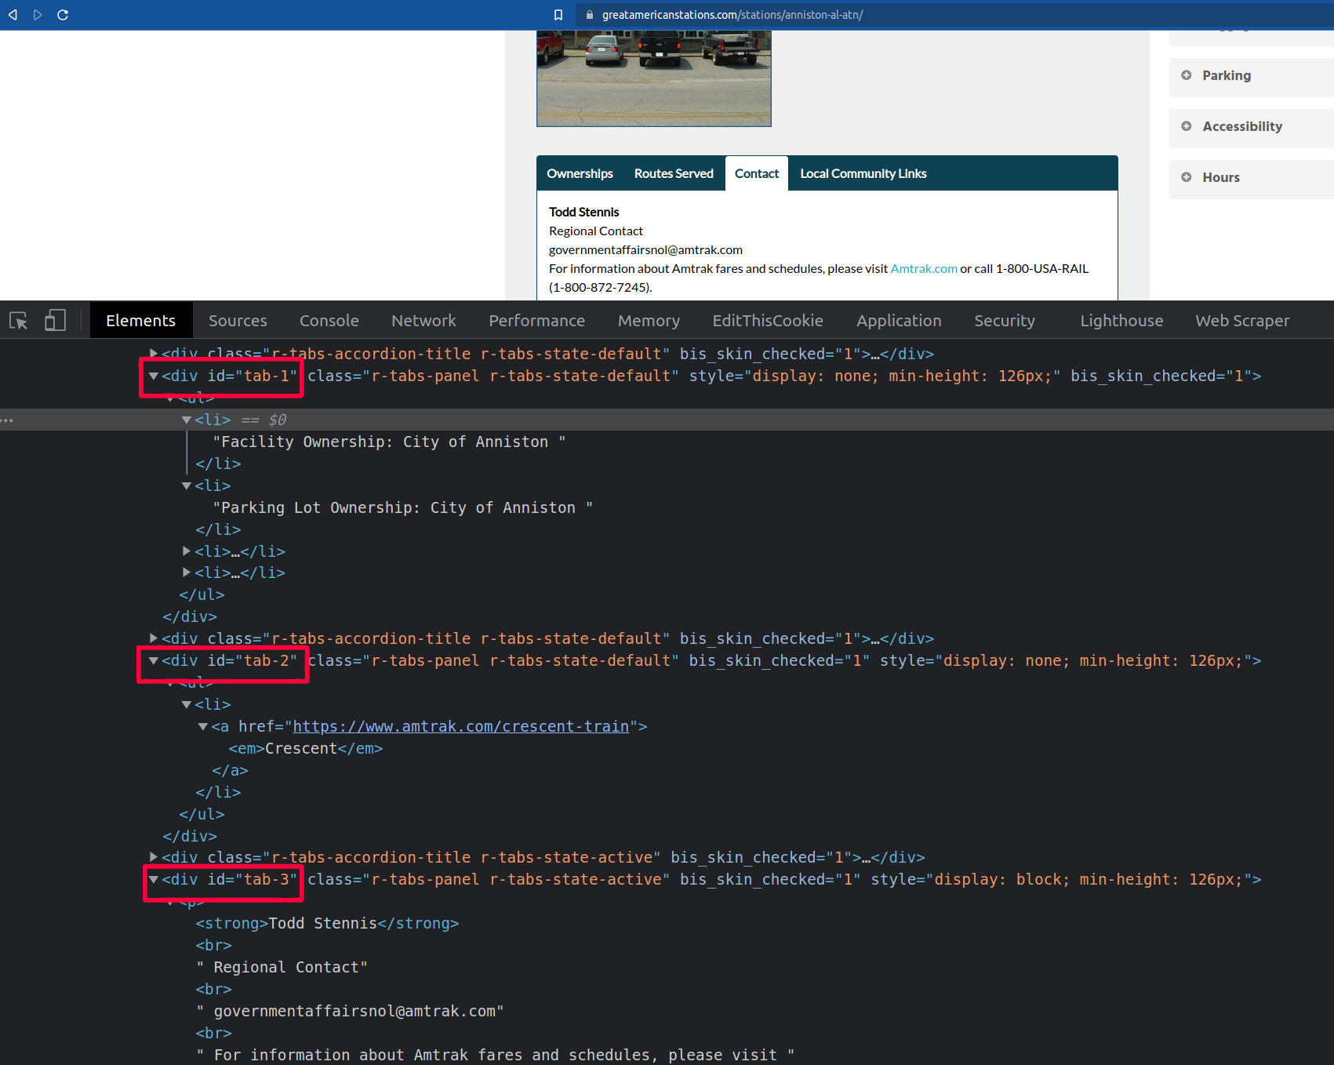Expand the Accessibility accordion plus icon
This screenshot has width=1334, height=1065.
coord(1187,126)
